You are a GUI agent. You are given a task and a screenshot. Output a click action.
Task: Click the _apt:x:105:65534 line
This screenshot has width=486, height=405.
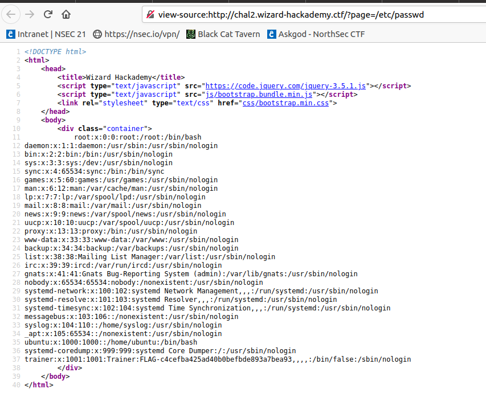tap(123, 334)
